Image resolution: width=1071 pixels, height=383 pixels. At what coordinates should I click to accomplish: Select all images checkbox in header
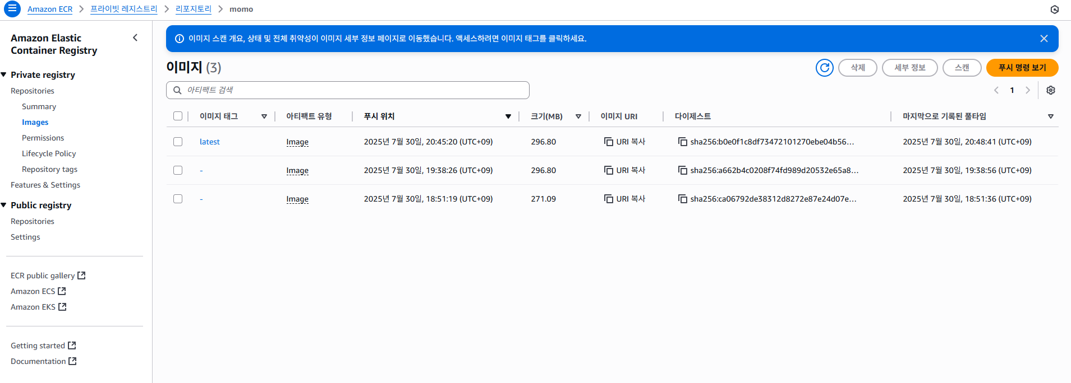[x=178, y=116]
